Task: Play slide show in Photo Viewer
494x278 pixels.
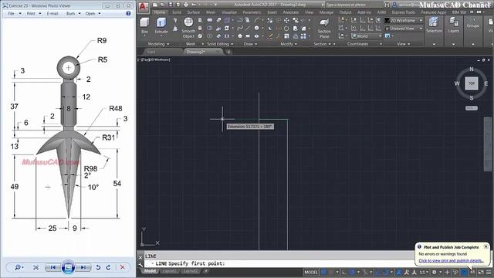Action: (68, 267)
